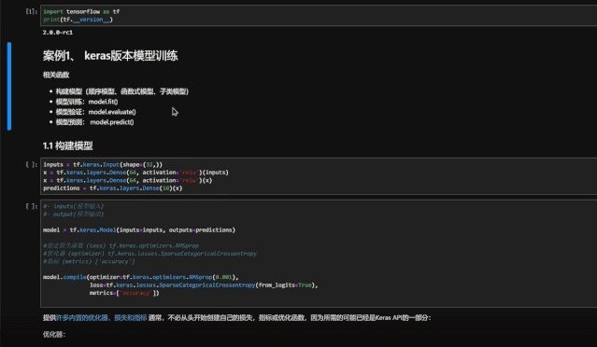The image size is (597, 347).
Task: Click the line 'model.compile(optimizer=tf.keras.optimizers.RMSprop(0.001),'
Action: click(x=141, y=277)
